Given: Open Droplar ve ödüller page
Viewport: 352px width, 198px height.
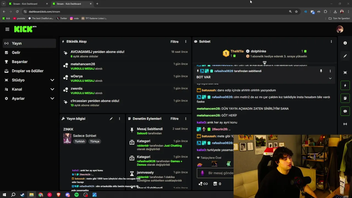Looking at the screenshot, I should click(x=29, y=71).
